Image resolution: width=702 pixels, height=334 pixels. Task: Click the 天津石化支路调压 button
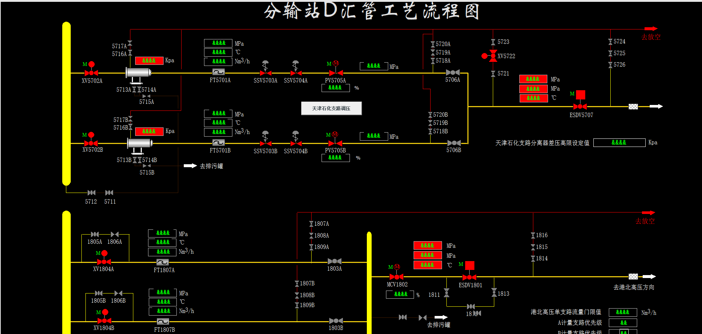coord(331,108)
